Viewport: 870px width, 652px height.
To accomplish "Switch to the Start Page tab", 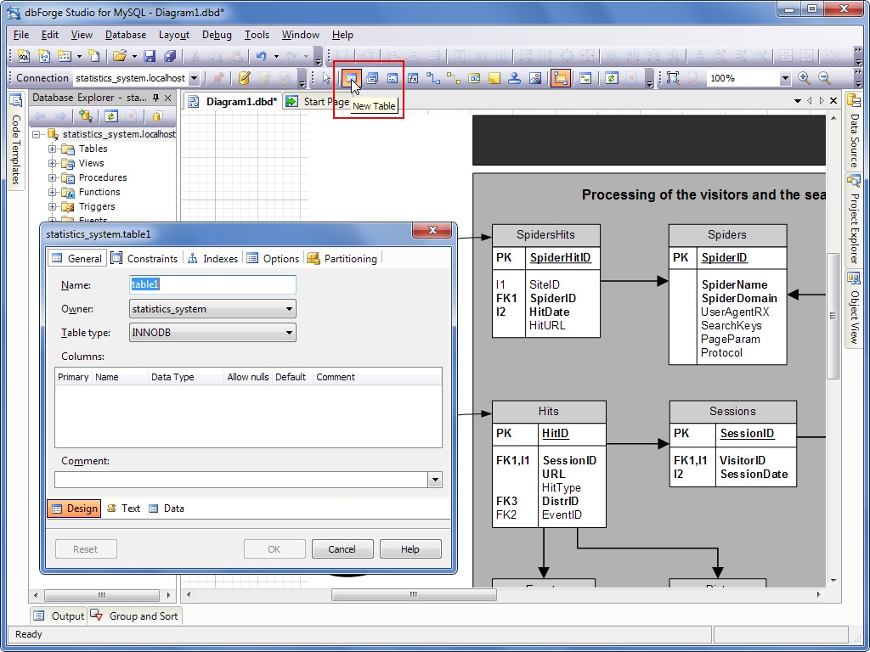I will click(318, 102).
